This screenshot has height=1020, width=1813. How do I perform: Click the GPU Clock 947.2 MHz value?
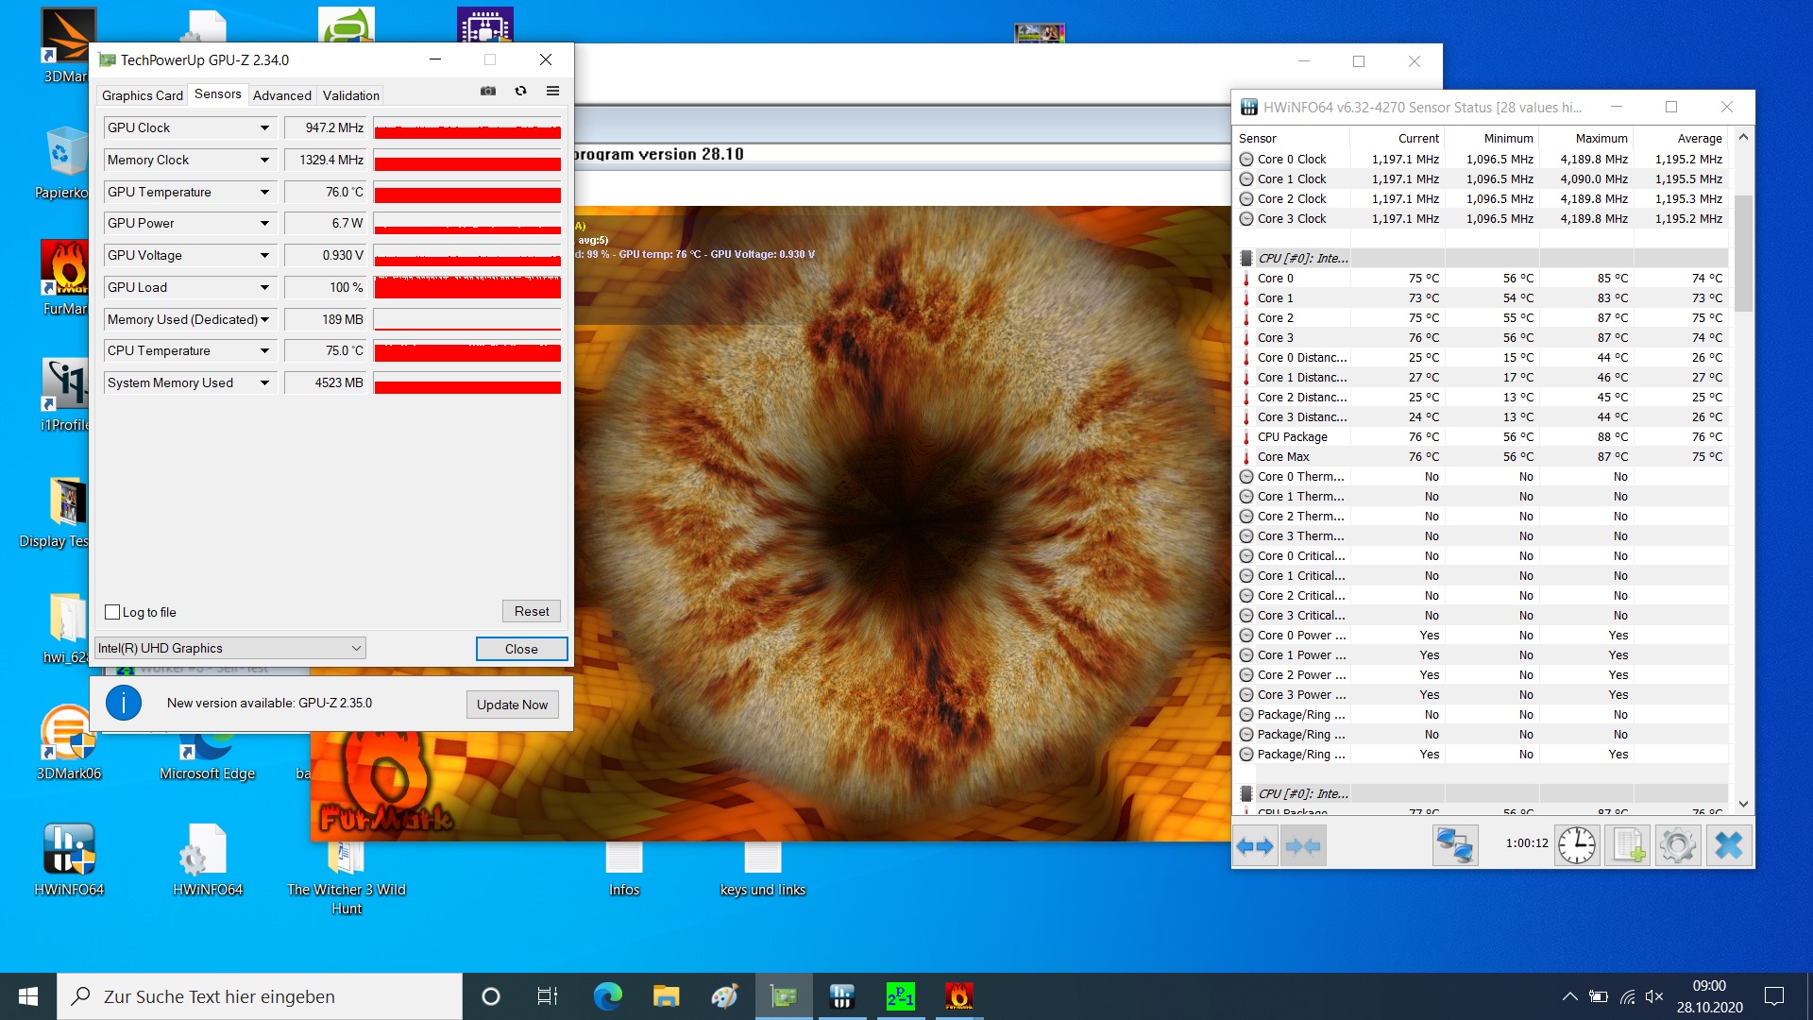click(326, 127)
